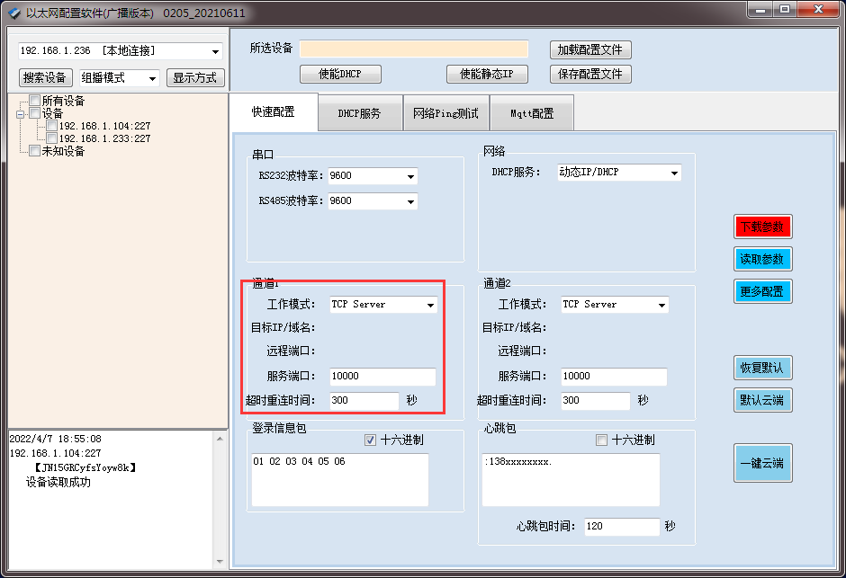
Task: Open the RS485波特率 baud rate dropdown
Action: point(410,201)
